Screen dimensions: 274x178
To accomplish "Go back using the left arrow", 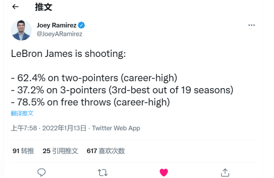I will tap(16, 7).
